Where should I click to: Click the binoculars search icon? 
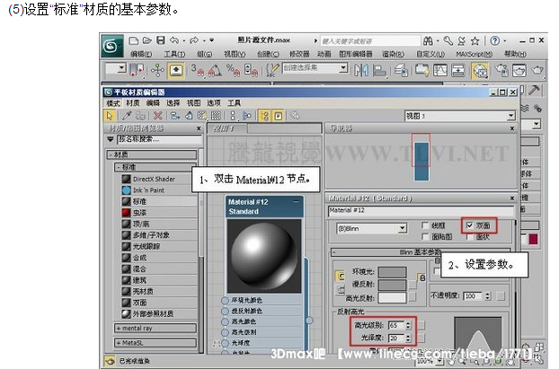click(428, 41)
